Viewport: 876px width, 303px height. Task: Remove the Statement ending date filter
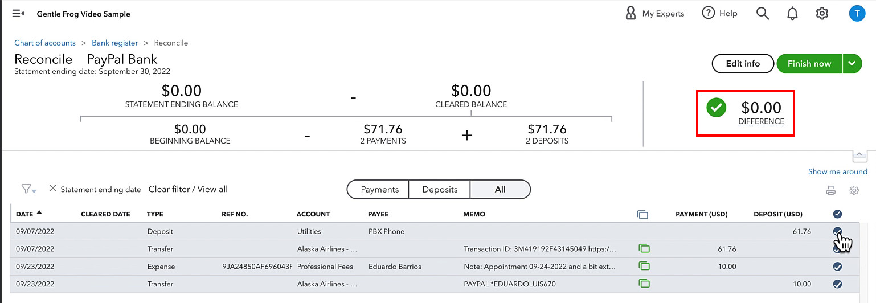[x=52, y=189]
